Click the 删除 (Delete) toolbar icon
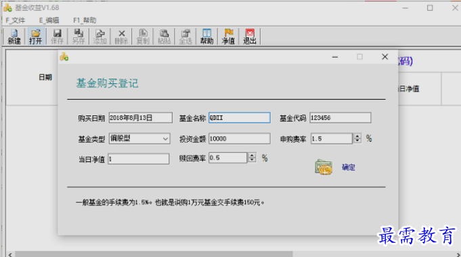Viewport: 461px width, 257px height. click(x=121, y=37)
